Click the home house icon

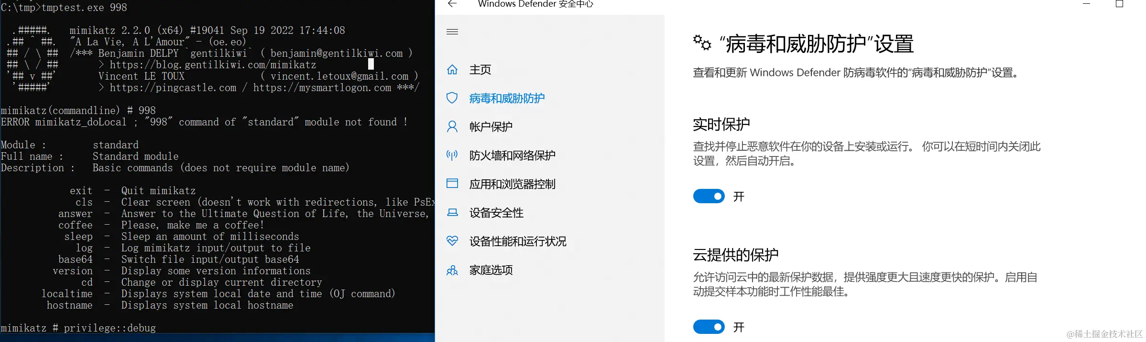point(452,70)
